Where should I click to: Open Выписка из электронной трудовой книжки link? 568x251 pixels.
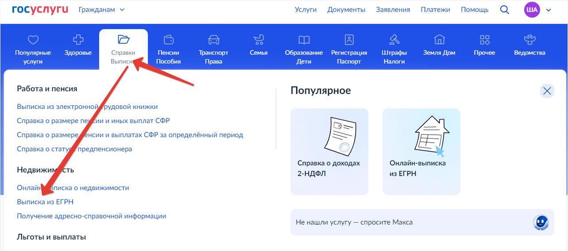point(87,107)
